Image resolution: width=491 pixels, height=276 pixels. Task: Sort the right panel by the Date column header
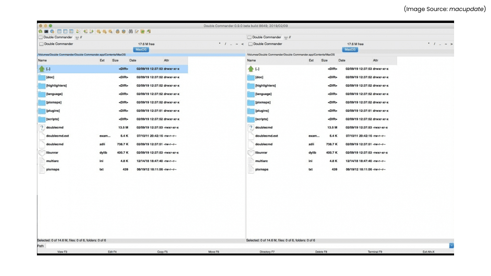[342, 60]
